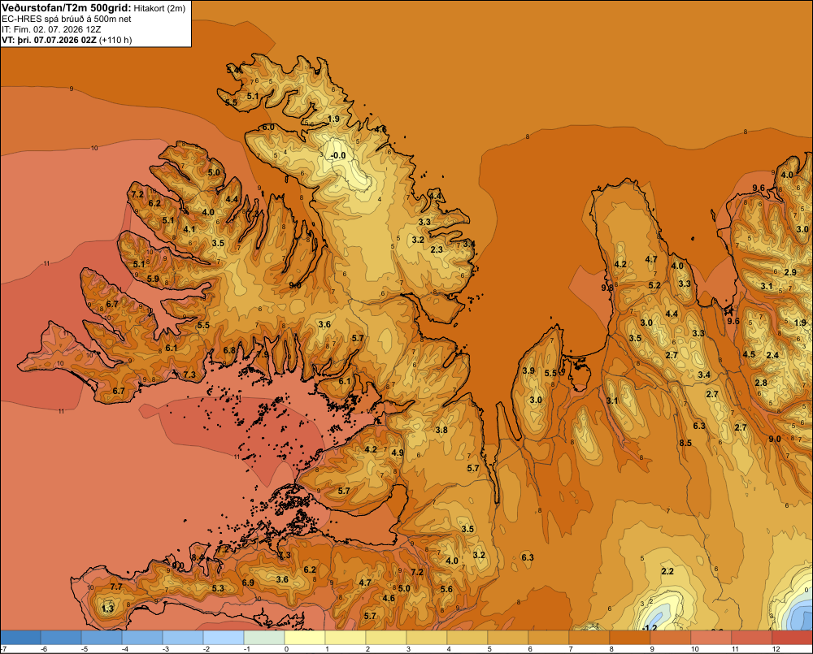Click the '6.9' temperature value
This screenshot has height=654, width=813.
tap(248, 583)
